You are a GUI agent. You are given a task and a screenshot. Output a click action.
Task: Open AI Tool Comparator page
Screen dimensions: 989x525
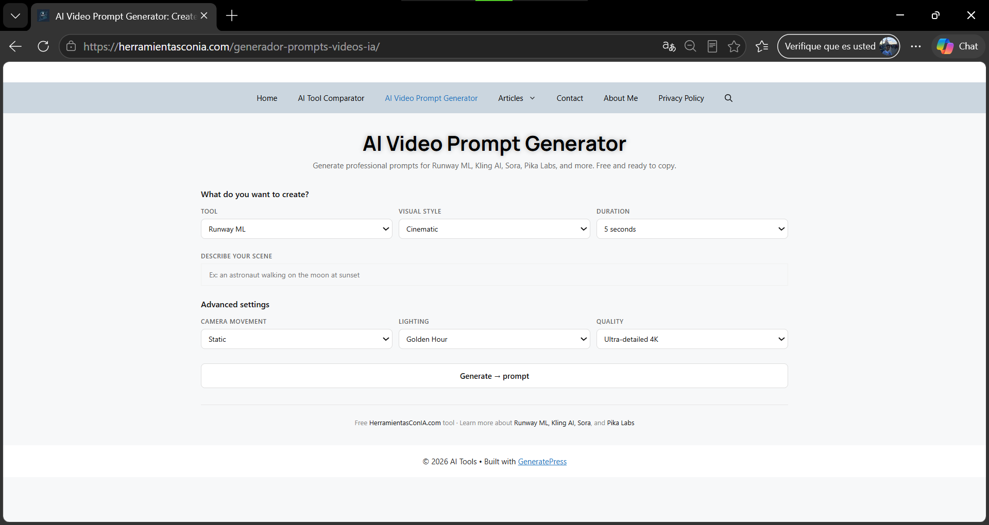coord(331,98)
